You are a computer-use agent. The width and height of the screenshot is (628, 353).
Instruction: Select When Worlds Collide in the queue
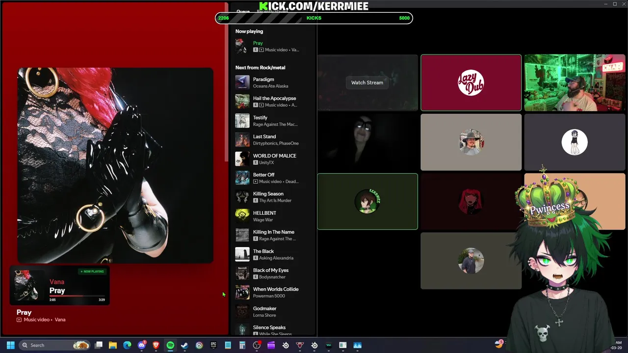(x=272, y=293)
